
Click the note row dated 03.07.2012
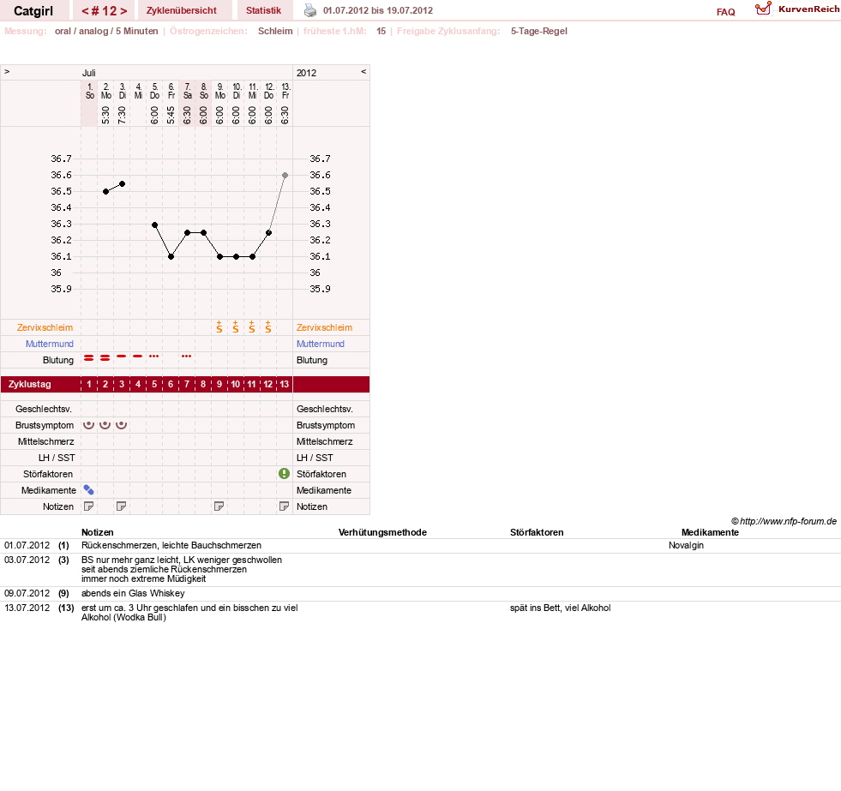420,569
